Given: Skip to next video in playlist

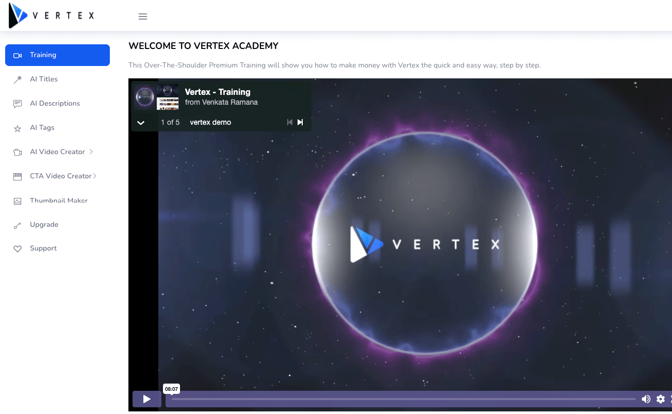Looking at the screenshot, I should [300, 122].
